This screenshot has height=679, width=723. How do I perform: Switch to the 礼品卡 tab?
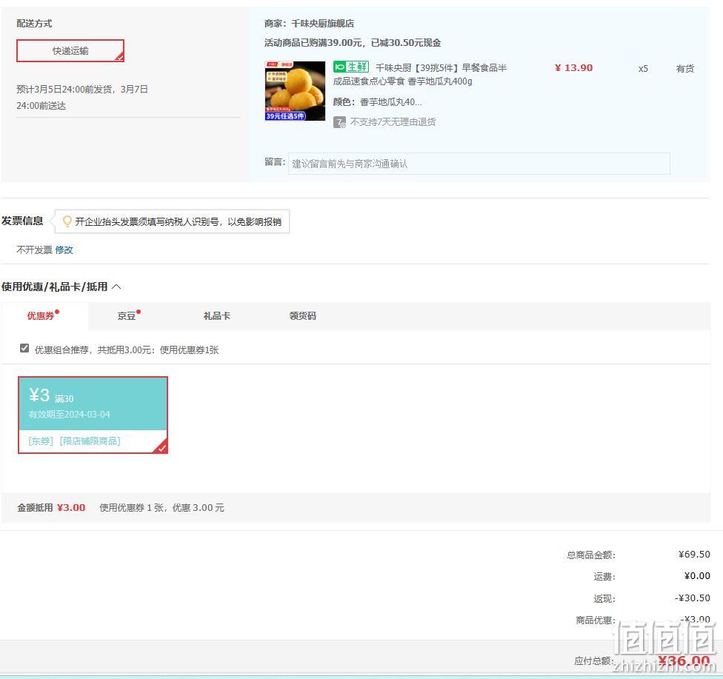coord(217,315)
